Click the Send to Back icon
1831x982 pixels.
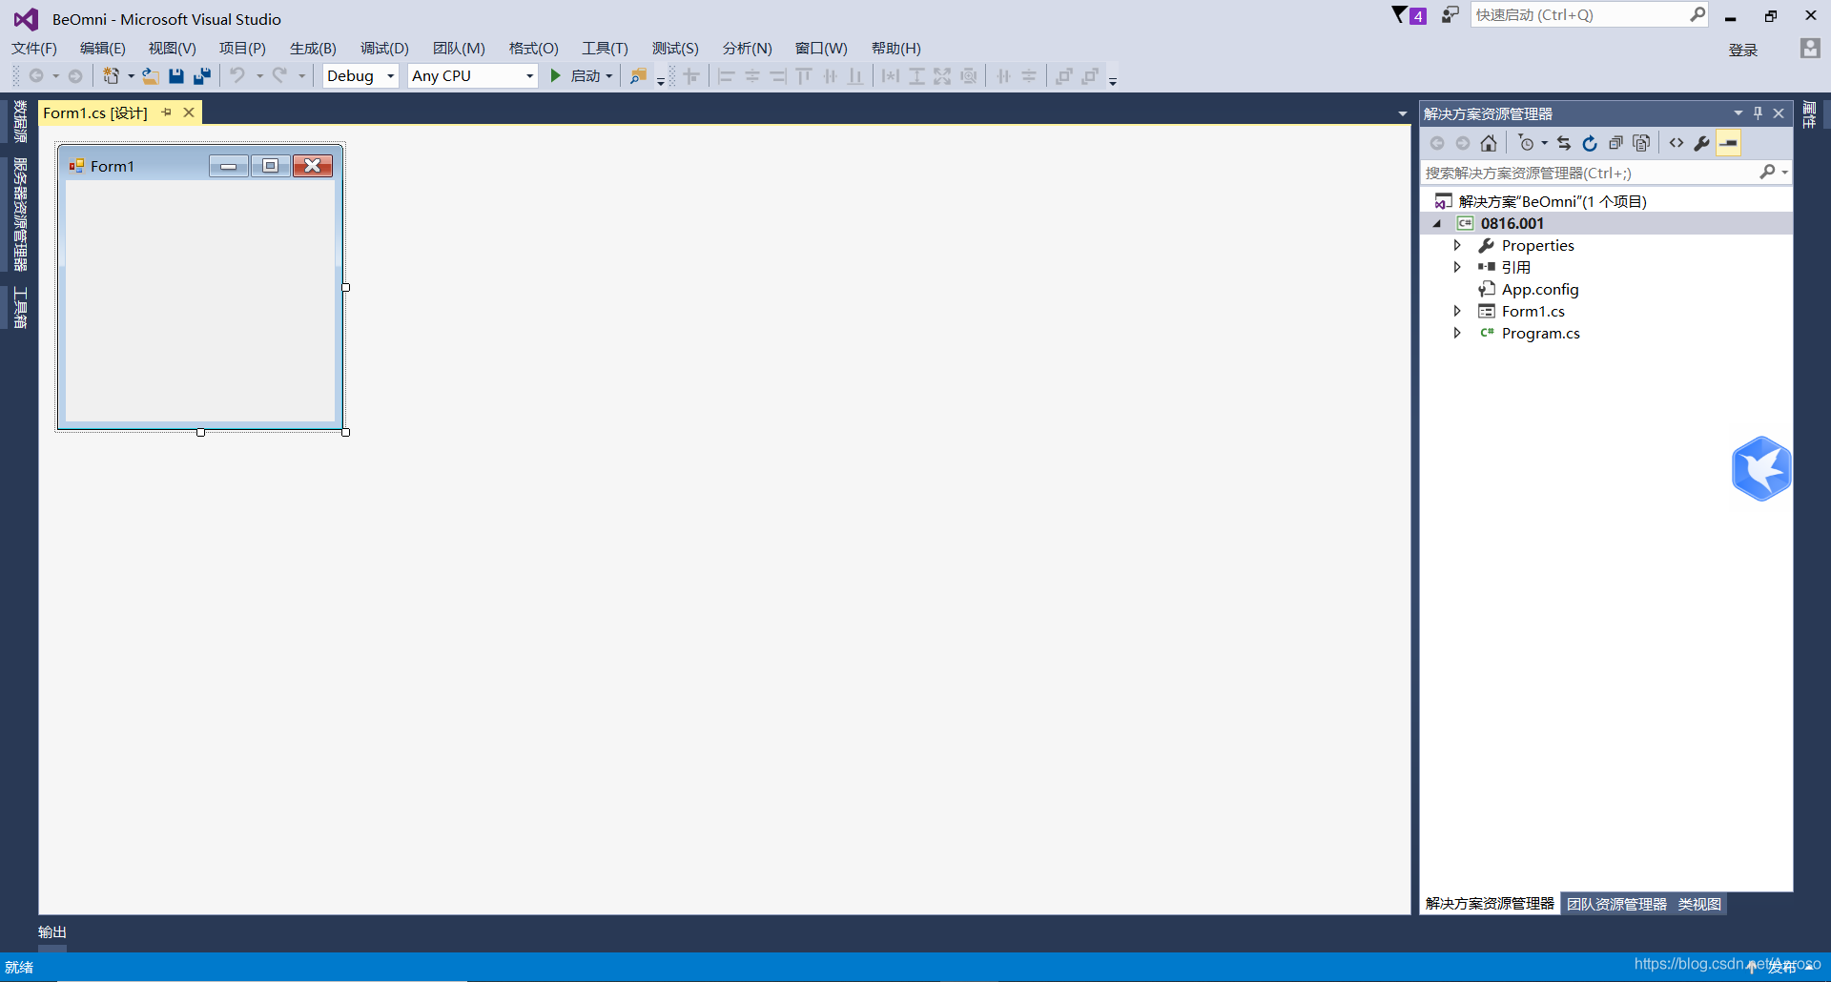click(x=1090, y=76)
